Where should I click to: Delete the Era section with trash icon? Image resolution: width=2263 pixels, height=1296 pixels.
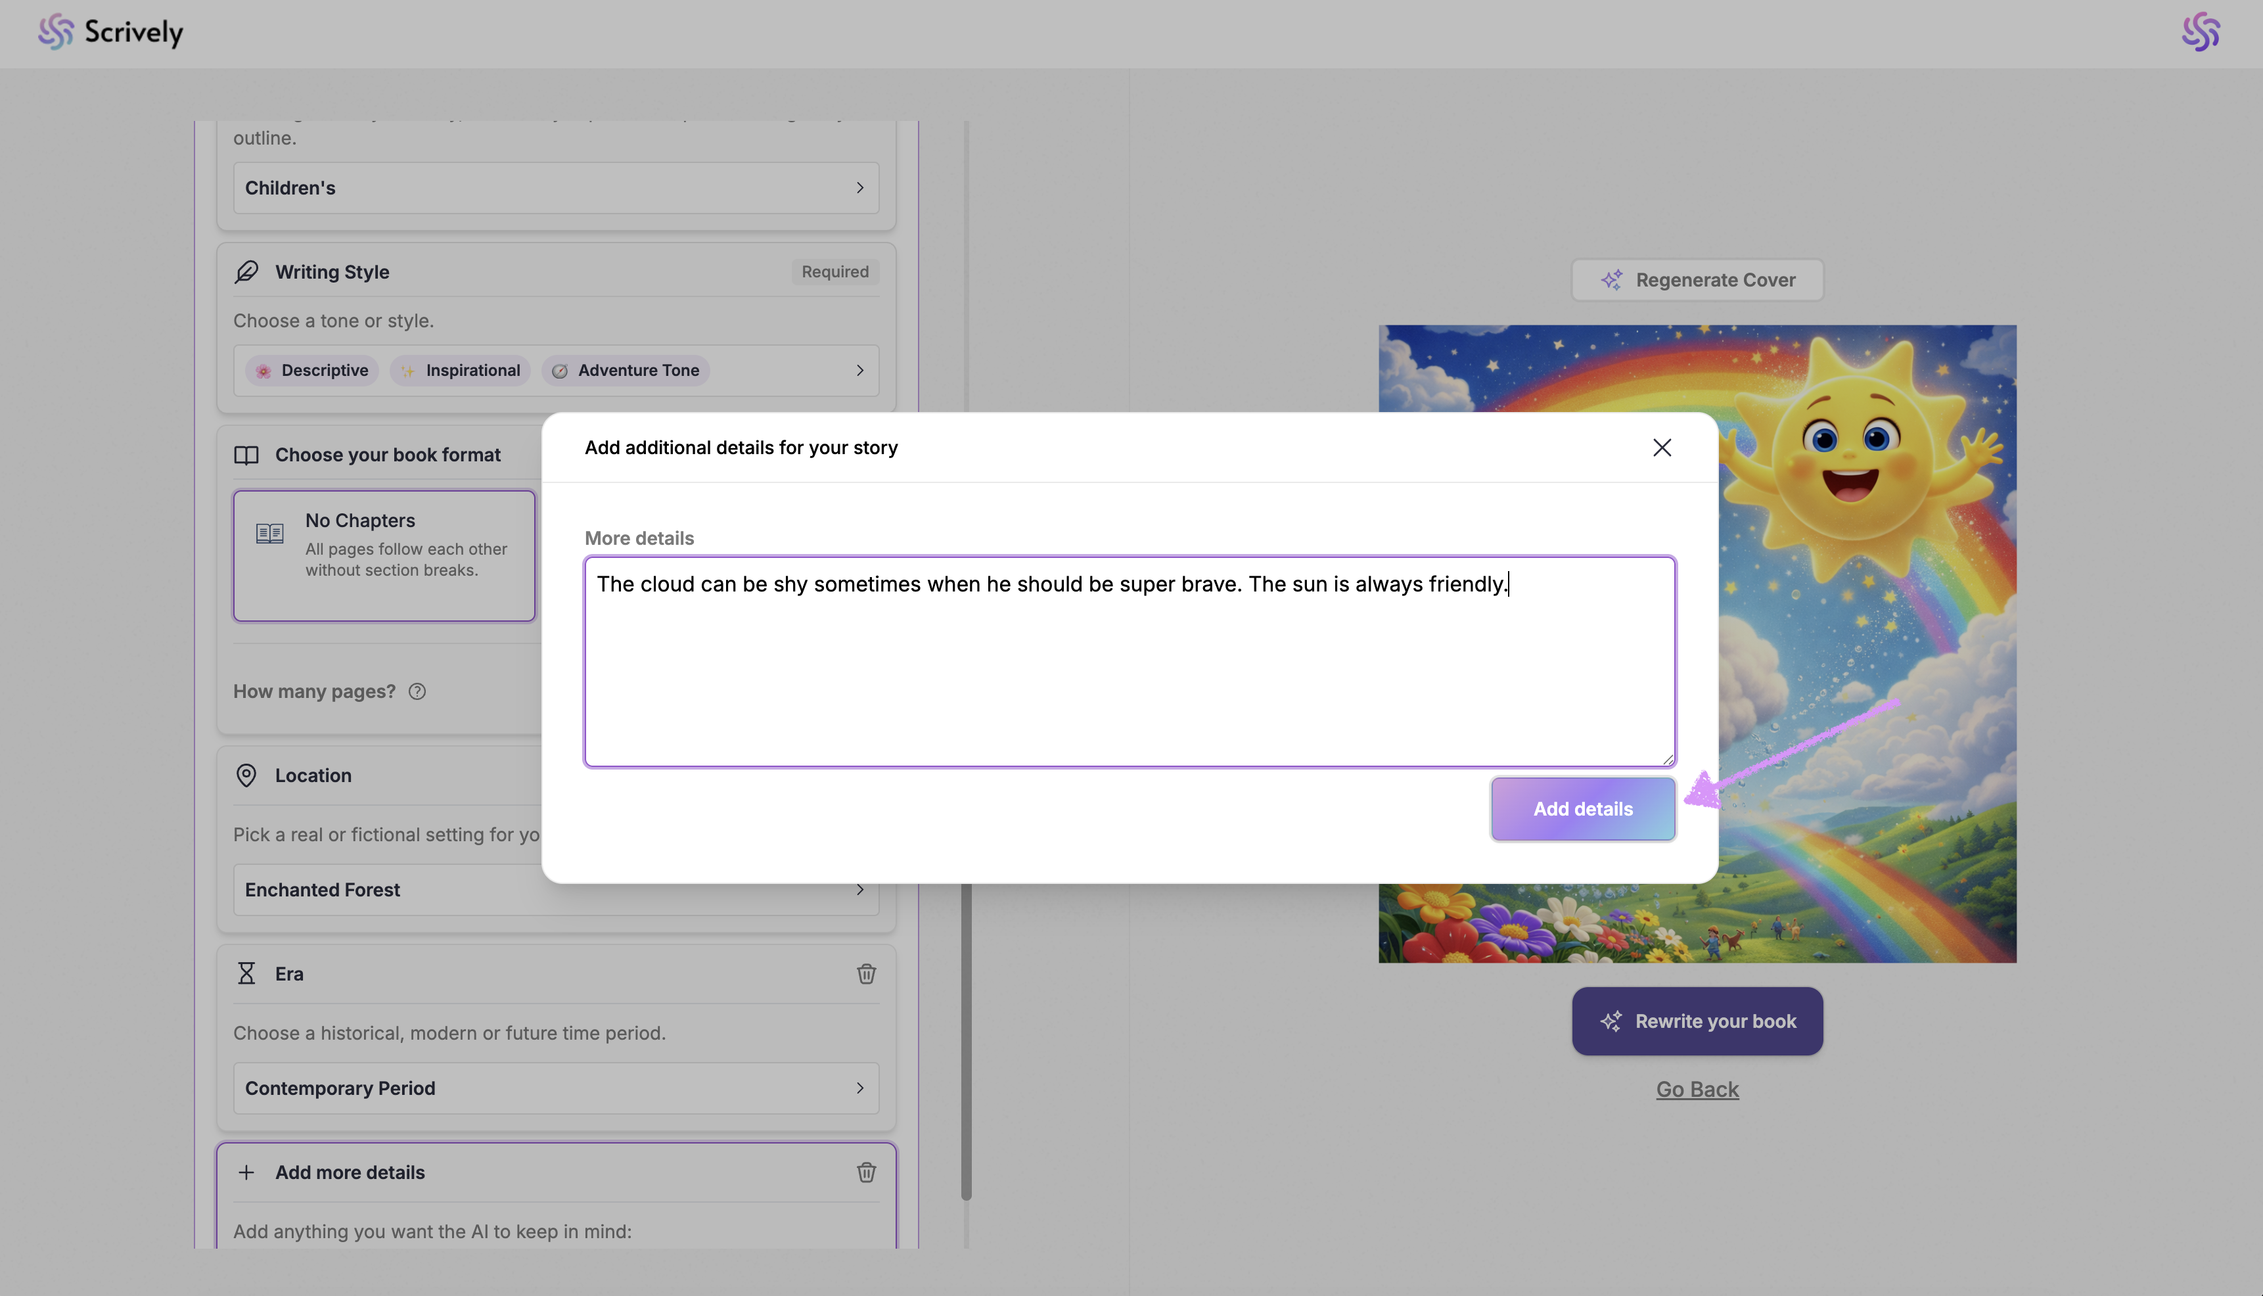pyautogui.click(x=866, y=974)
